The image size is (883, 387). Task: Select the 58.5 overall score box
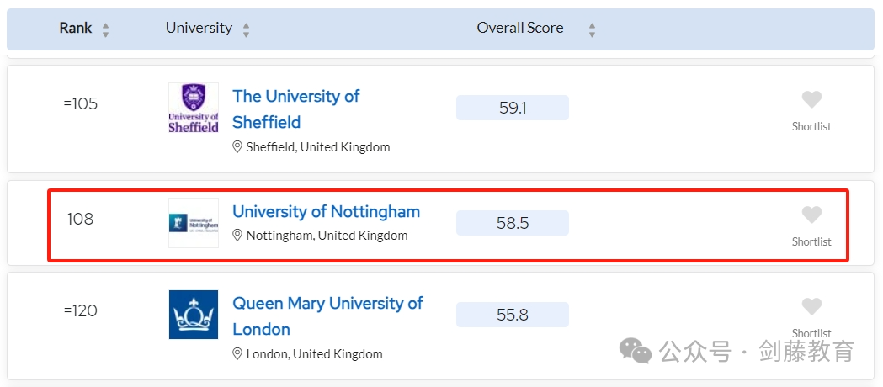(x=513, y=223)
